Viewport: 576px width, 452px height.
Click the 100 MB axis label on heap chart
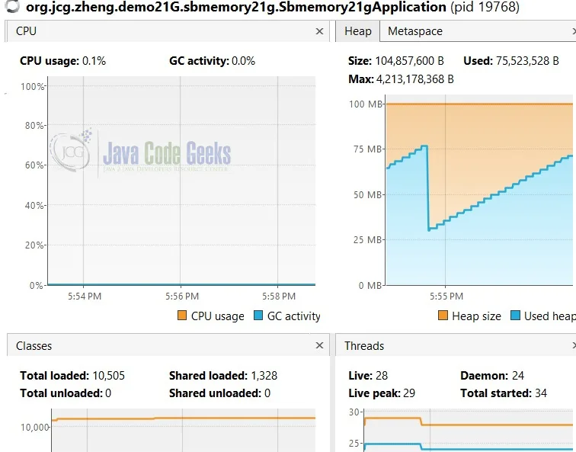(366, 104)
